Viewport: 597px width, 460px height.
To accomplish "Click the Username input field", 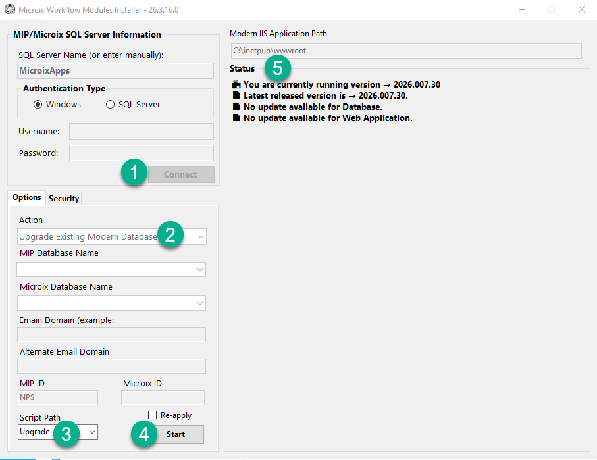I will click(x=142, y=132).
